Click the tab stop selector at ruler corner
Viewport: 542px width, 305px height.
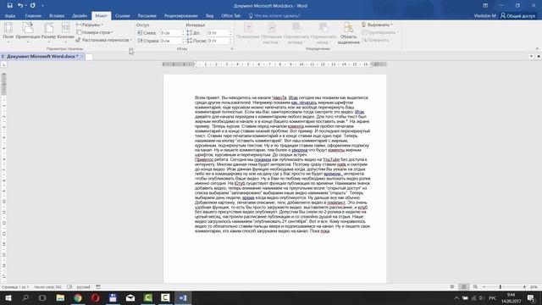[3, 65]
